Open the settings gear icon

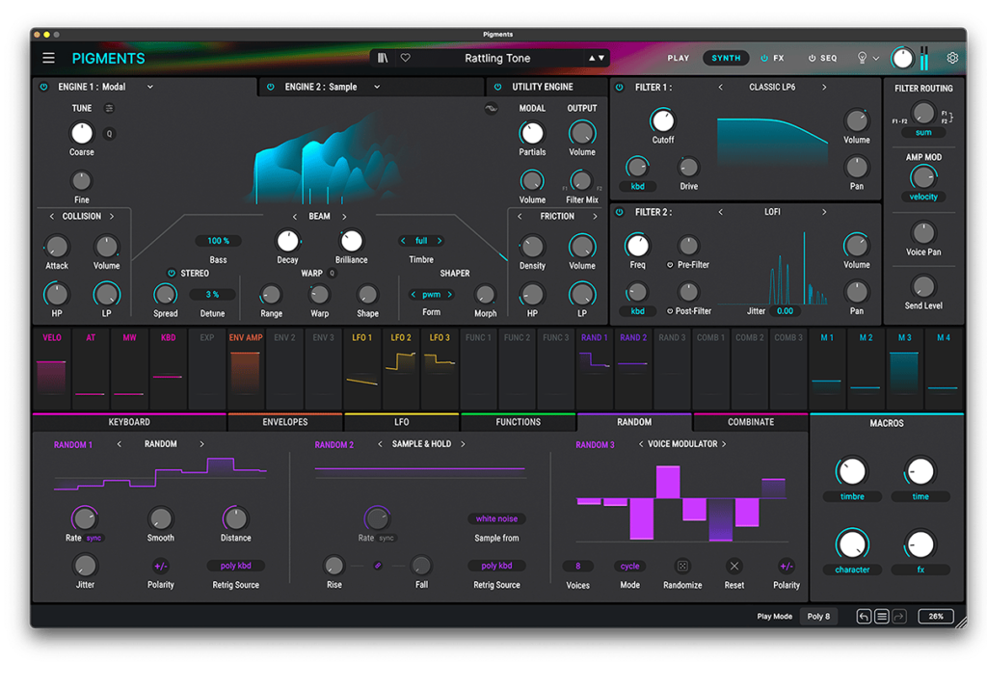pyautogui.click(x=952, y=58)
